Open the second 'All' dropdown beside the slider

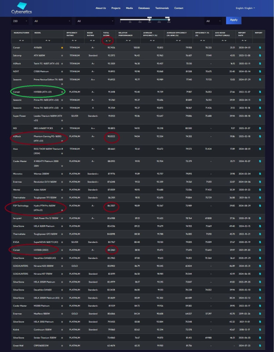point(95,21)
